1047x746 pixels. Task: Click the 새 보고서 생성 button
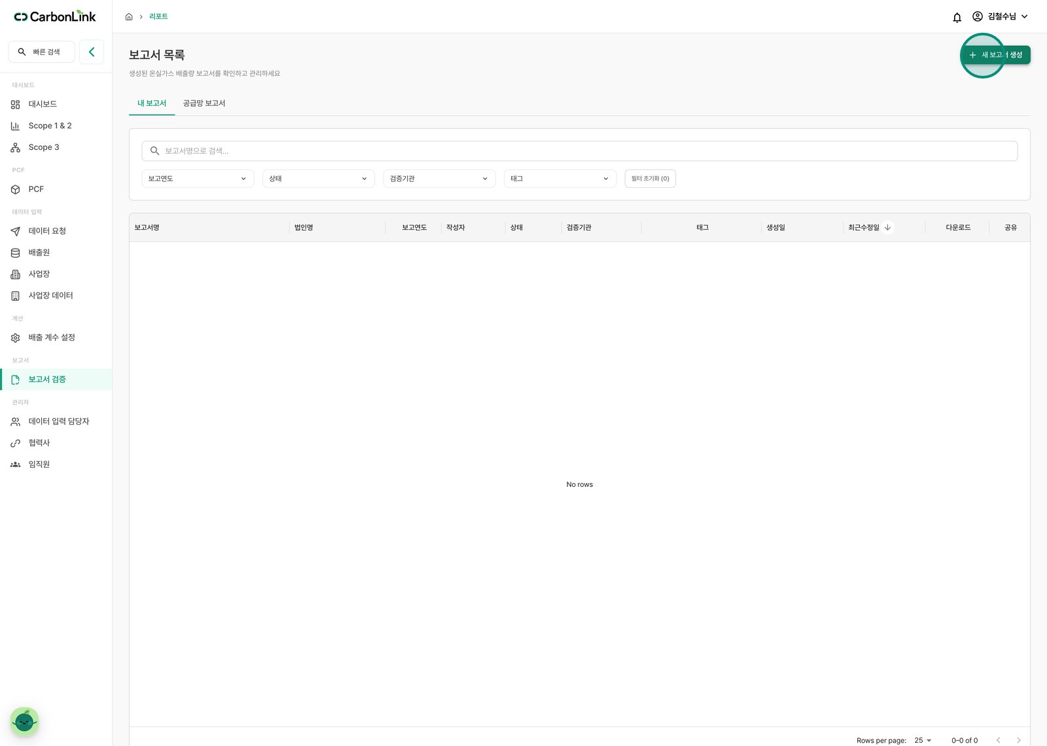pos(995,55)
